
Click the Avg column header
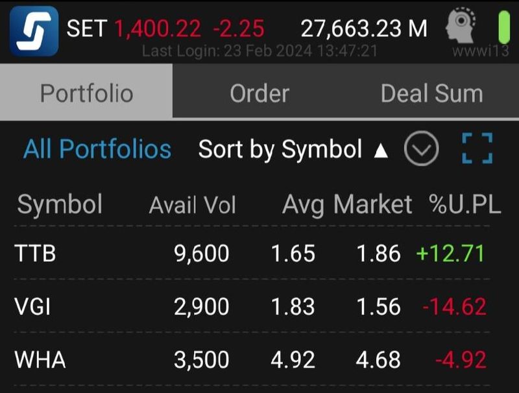303,206
